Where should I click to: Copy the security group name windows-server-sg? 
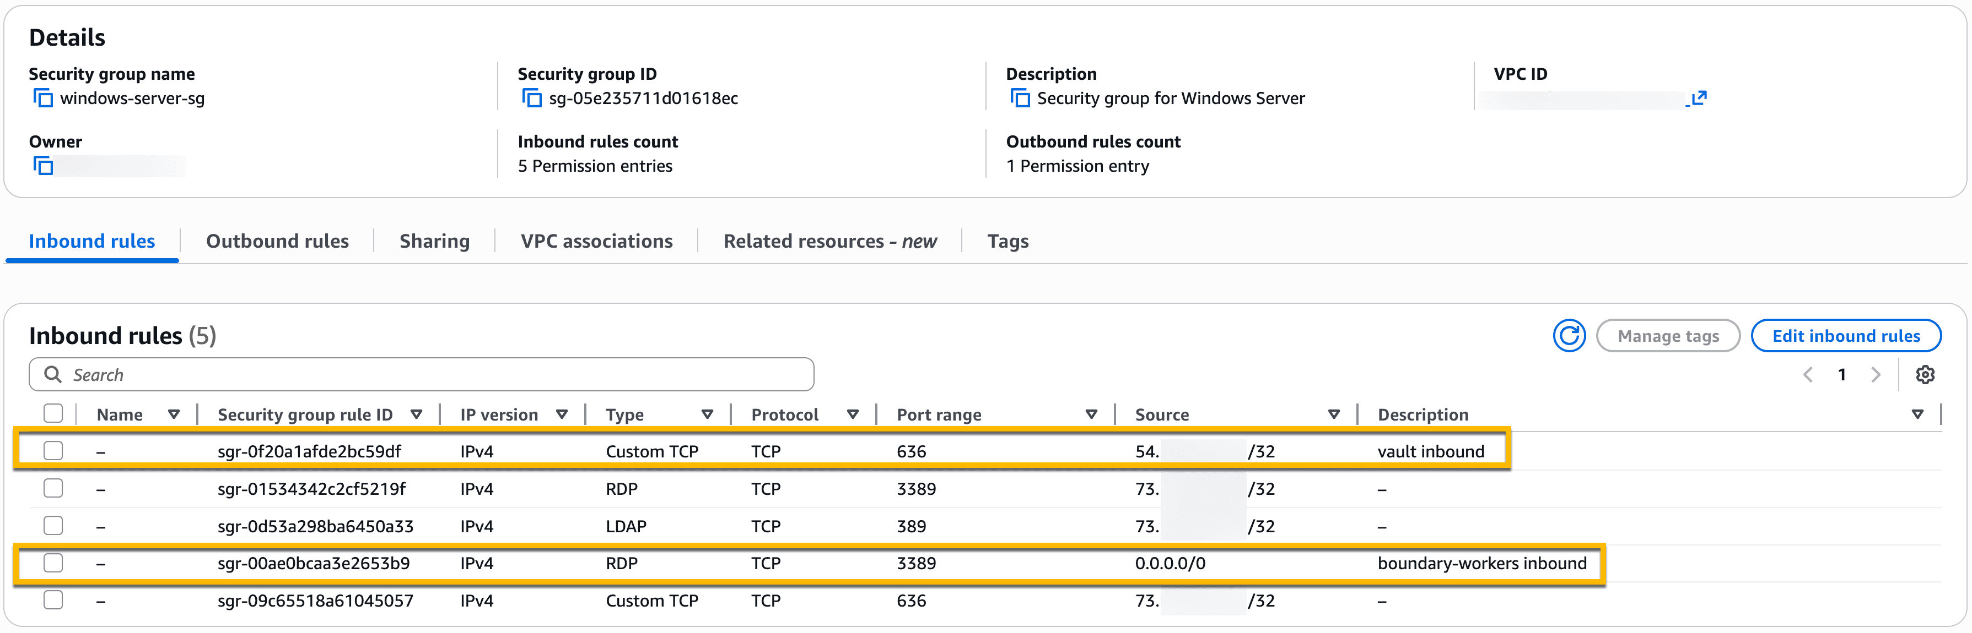pos(43,98)
